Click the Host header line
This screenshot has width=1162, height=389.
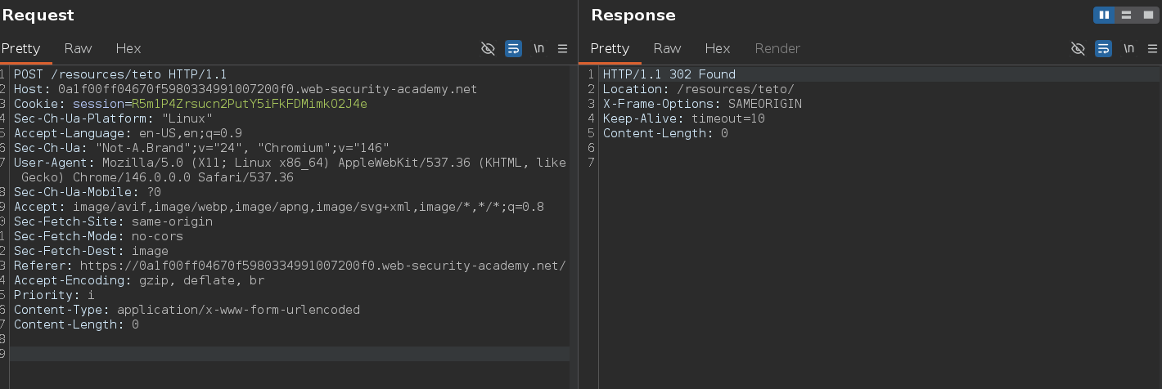click(x=245, y=89)
